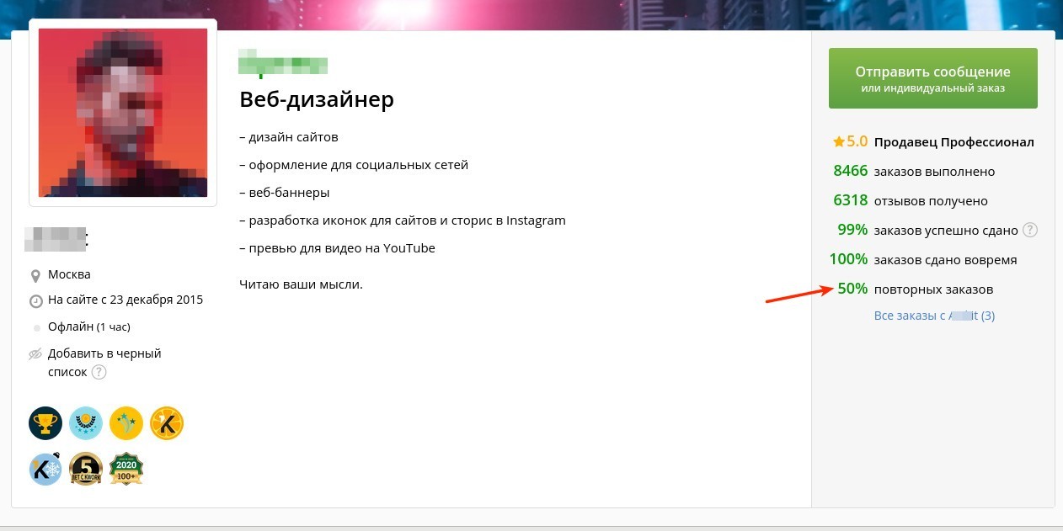Click the orange slice Kwork badge

(167, 423)
